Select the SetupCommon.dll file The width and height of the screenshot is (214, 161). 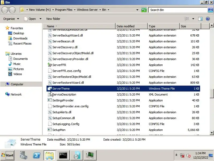click(123, 118)
